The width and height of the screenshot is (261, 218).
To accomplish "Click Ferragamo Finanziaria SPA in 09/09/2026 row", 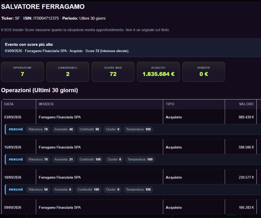I will 60,208.
